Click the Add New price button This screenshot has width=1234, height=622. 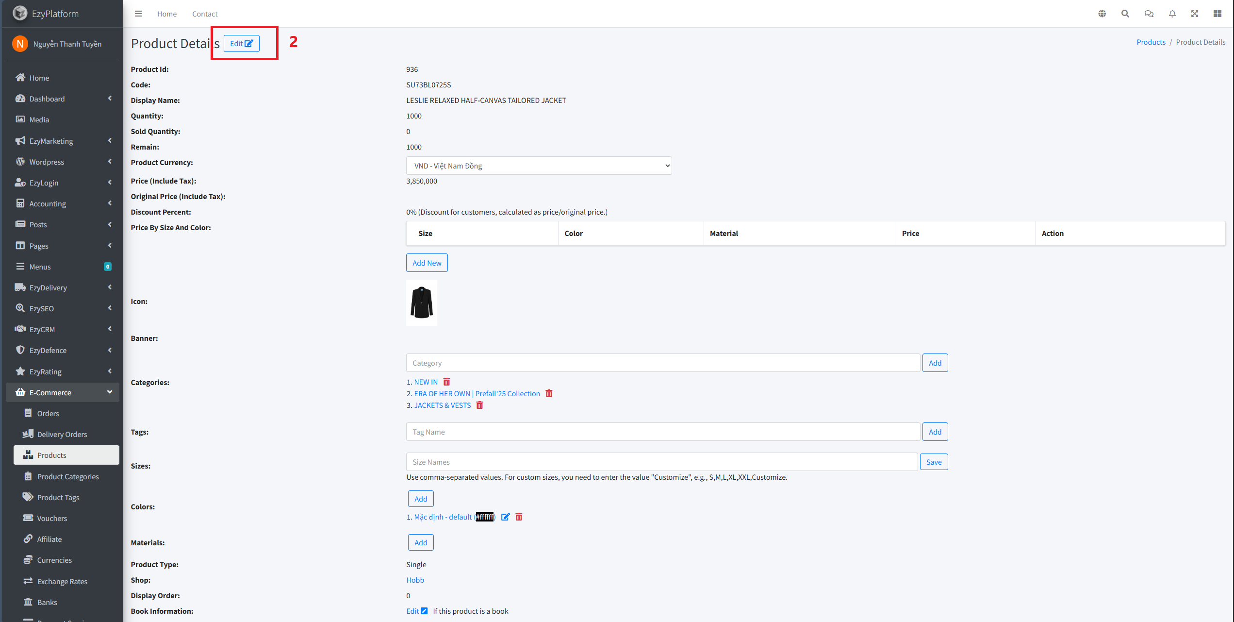pos(427,263)
